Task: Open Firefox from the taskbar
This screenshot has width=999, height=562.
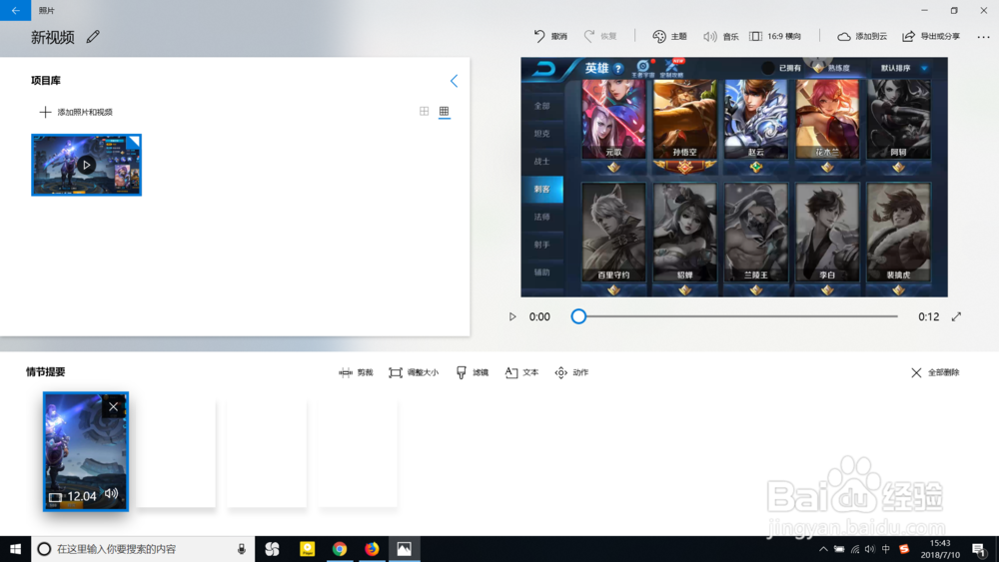Action: click(x=372, y=549)
